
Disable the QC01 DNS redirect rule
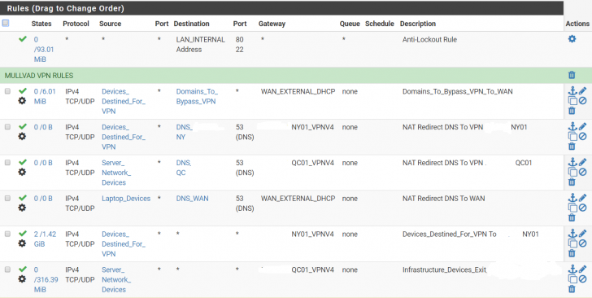(582, 172)
